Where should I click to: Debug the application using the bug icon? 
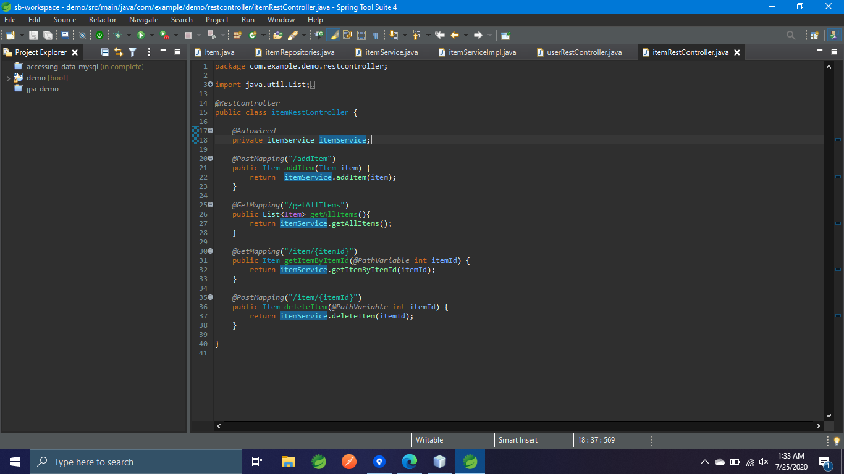point(117,35)
